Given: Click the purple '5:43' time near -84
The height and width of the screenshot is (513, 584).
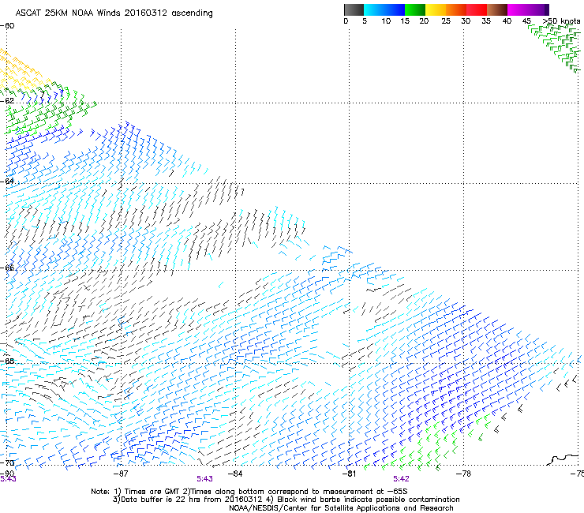Looking at the screenshot, I should tap(205, 479).
